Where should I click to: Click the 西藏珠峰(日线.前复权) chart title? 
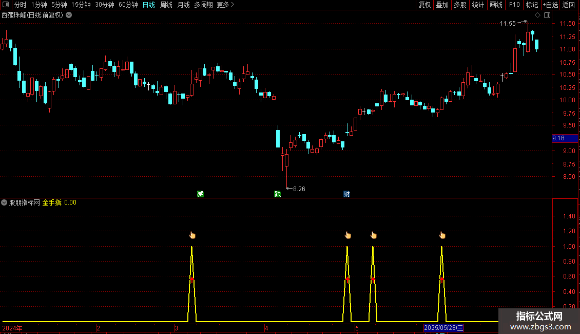[32, 15]
